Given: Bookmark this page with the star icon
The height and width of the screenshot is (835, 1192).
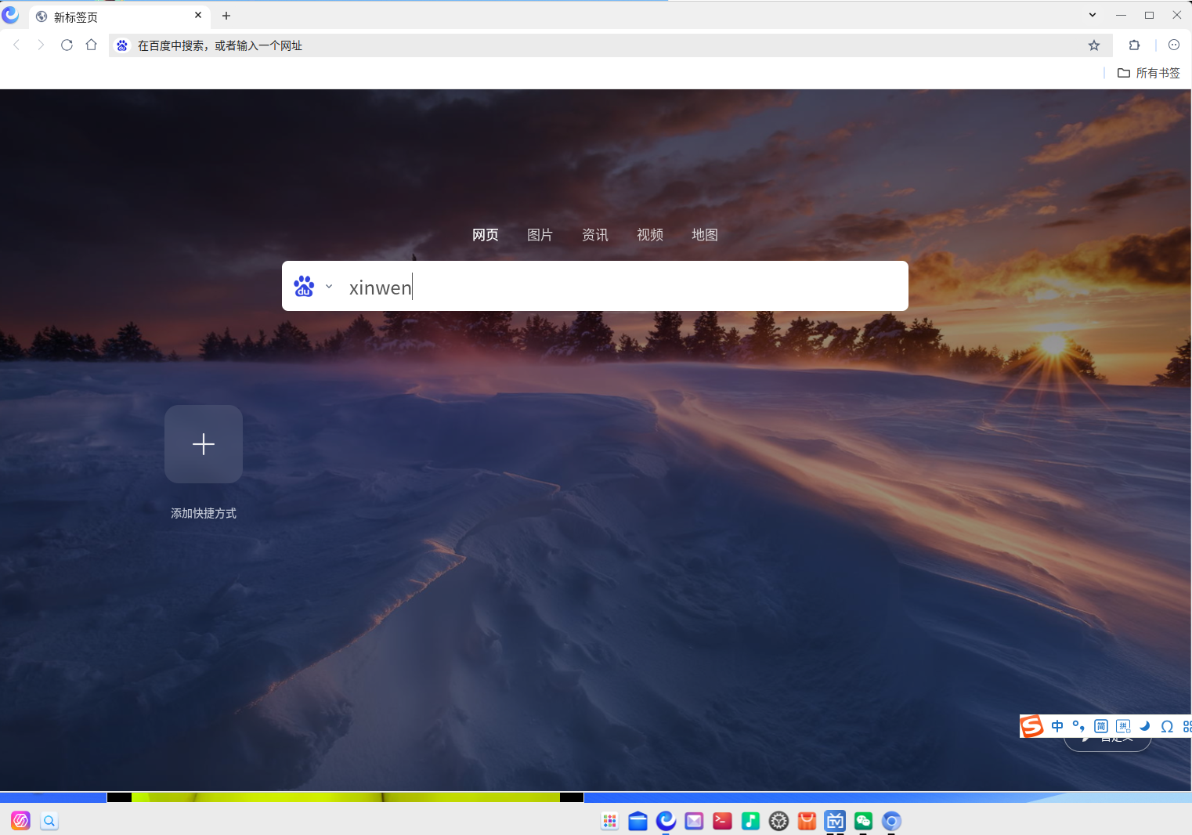Looking at the screenshot, I should pos(1094,45).
